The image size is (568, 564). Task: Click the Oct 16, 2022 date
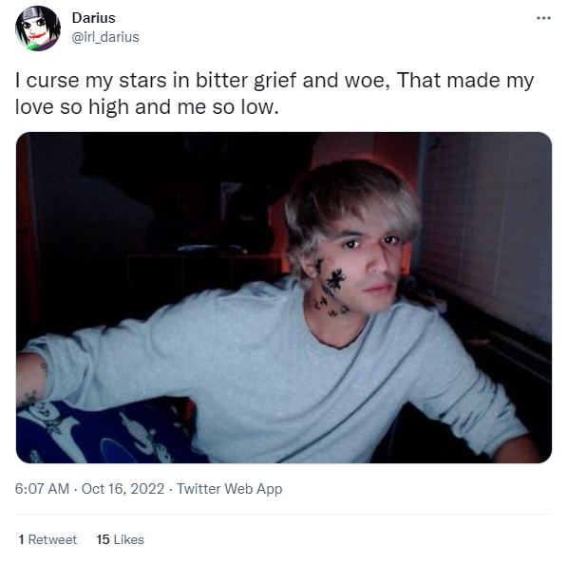click(123, 489)
